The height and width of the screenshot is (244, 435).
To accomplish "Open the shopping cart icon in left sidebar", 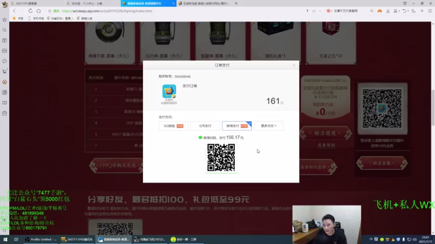I will 4,72.
